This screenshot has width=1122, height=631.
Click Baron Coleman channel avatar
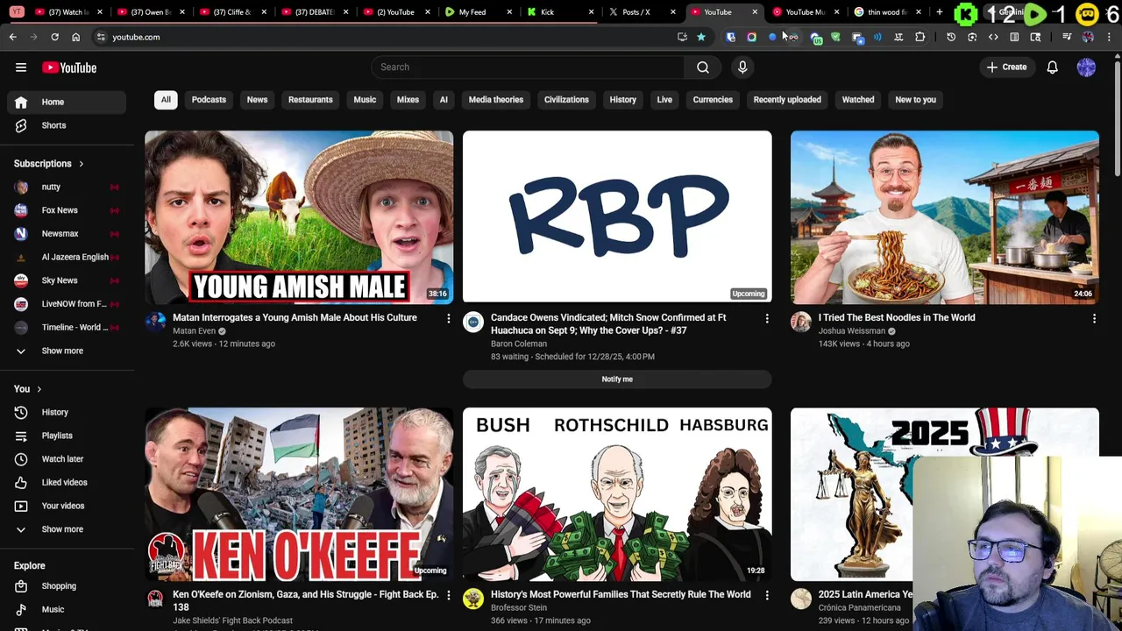pos(473,323)
